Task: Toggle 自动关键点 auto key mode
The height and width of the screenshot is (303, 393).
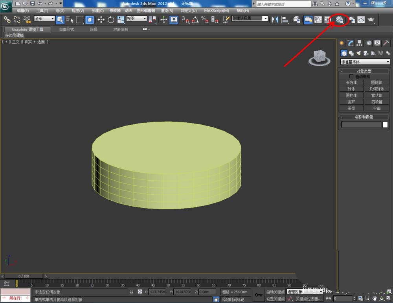Action: pos(275,292)
